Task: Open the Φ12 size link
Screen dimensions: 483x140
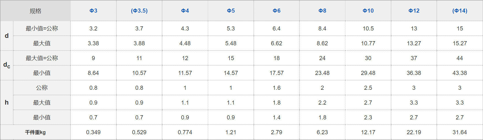Action: (x=414, y=11)
